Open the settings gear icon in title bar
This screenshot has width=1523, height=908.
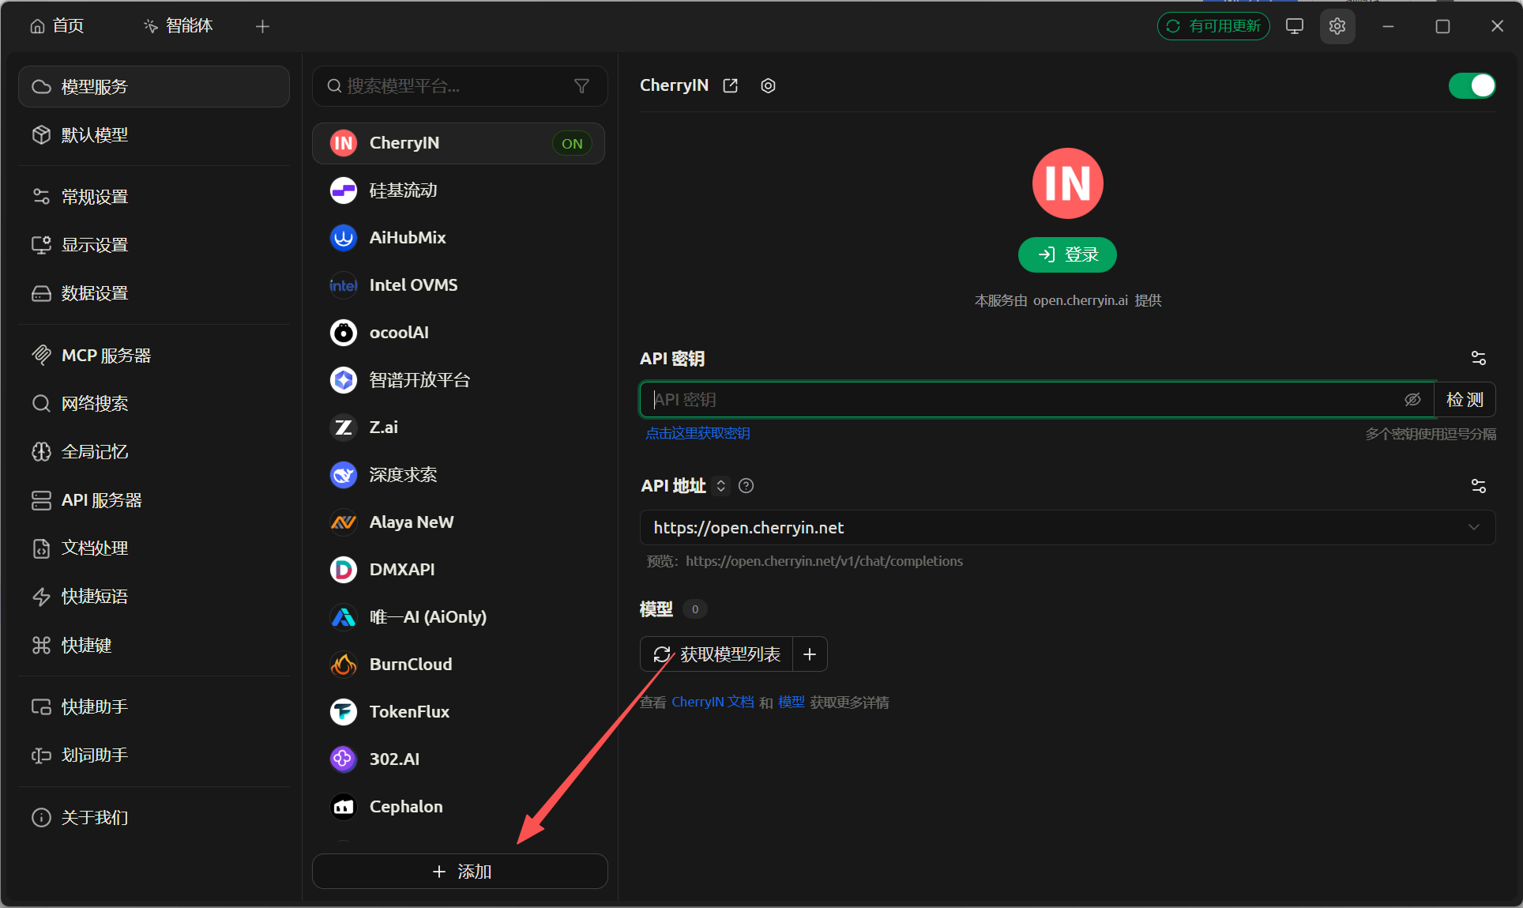tap(1337, 26)
